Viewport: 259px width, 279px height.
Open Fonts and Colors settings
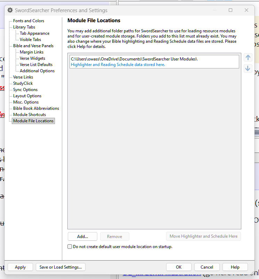29,21
